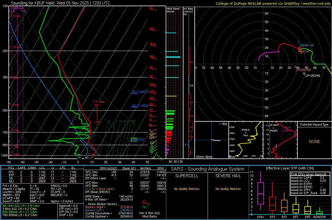Click the Wind Speed (knots) panel header
The width and height of the screenshot is (332, 220).
pyautogui.click(x=173, y=10)
